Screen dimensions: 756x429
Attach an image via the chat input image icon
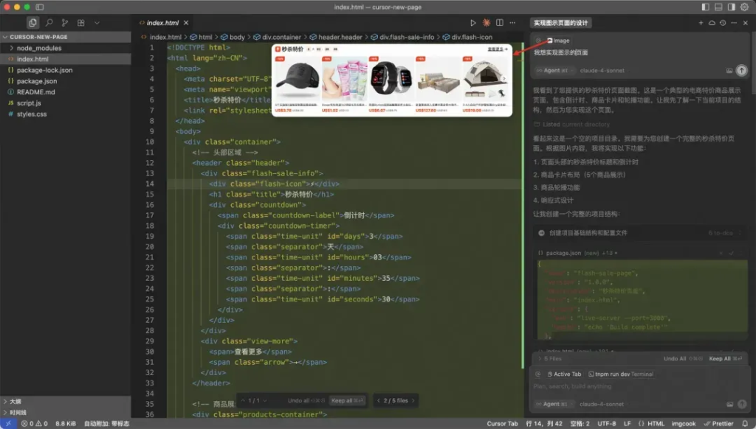(729, 404)
